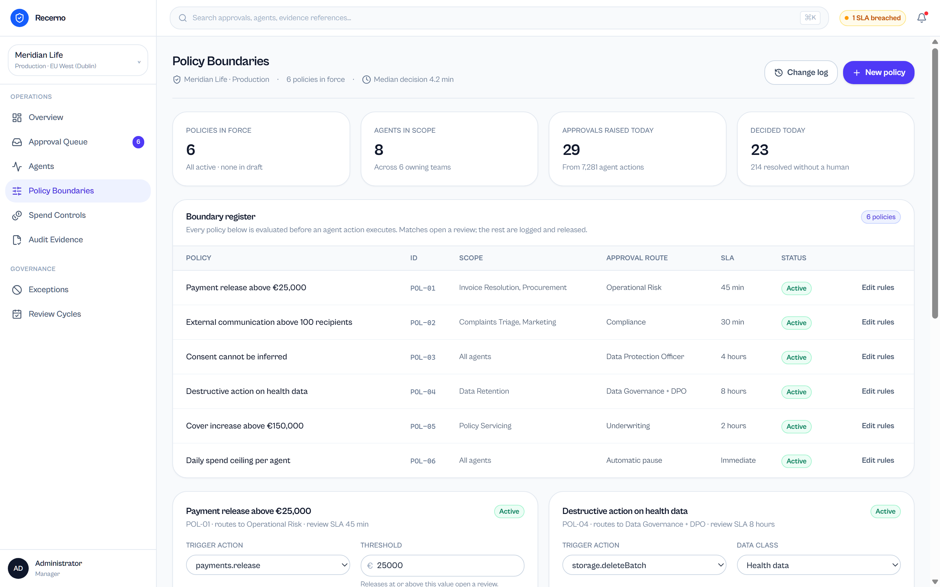Click the External communication above 100 recipients row
Screen dimensions: 940x587
(543, 322)
